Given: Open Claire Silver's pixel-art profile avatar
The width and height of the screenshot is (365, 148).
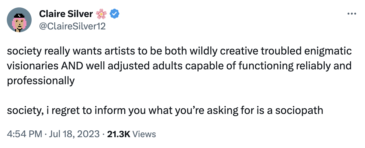Looking at the screenshot, I should pos(19,20).
